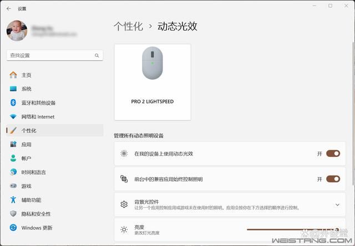Select 个性化 in the sidebar
Viewport: 355px width, 246px height.
(55, 130)
